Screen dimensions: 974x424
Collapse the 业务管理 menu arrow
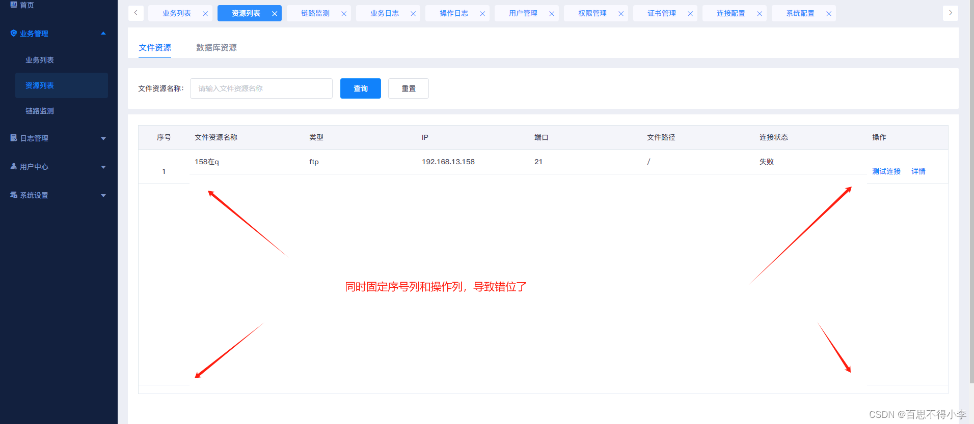(x=103, y=34)
